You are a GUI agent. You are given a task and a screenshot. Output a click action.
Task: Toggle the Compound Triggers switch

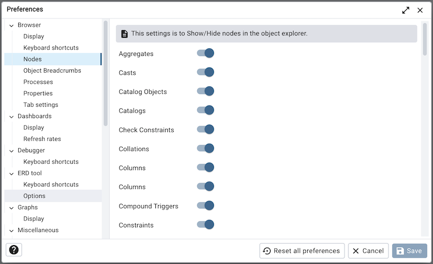(205, 206)
